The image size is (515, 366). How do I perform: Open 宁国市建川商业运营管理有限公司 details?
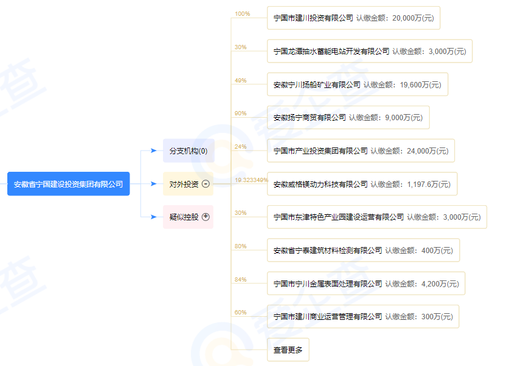(x=364, y=316)
